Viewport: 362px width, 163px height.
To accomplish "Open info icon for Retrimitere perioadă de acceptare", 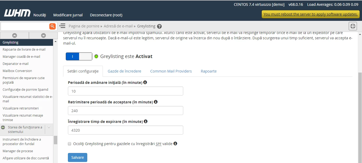I will (x=156, y=102).
